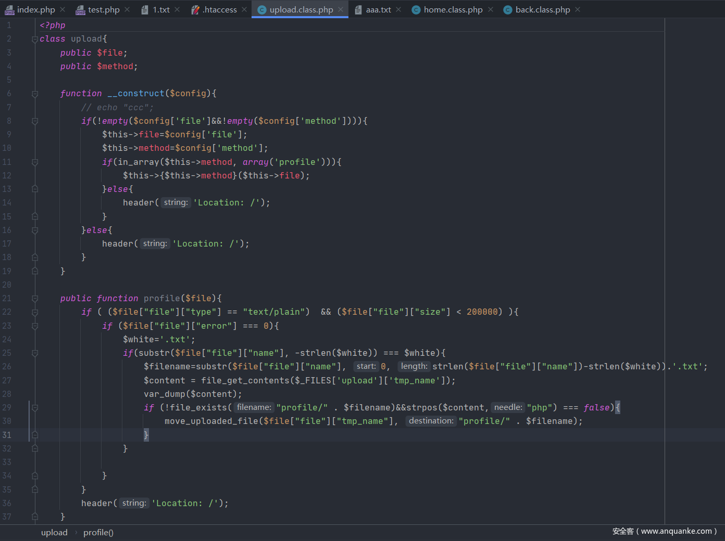The height and width of the screenshot is (541, 725).
Task: Select the upload breadcrumb
Action: coord(54,532)
